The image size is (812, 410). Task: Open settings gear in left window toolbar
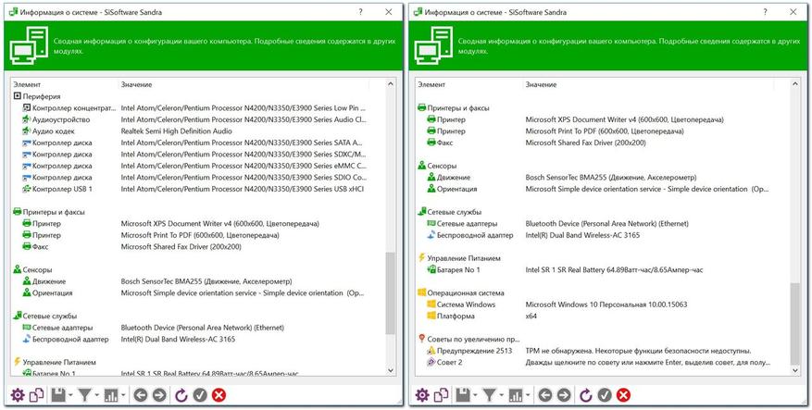tap(18, 395)
